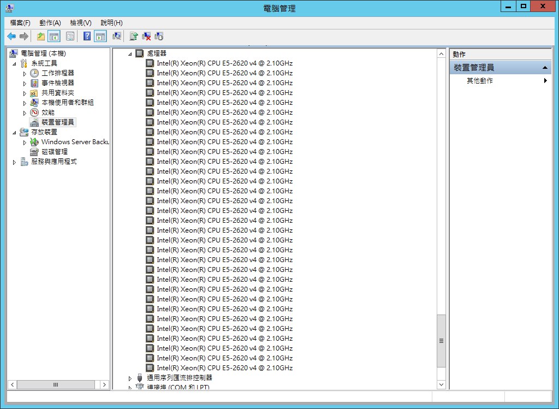Collapse the 處理器 device category

tap(130, 54)
